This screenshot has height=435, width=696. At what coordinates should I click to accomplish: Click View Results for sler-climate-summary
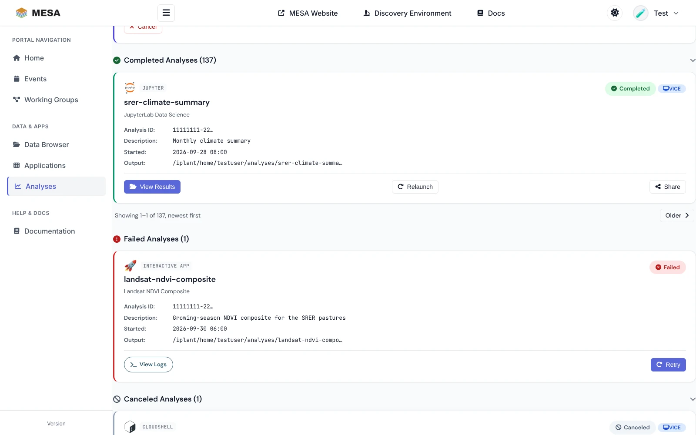click(152, 187)
